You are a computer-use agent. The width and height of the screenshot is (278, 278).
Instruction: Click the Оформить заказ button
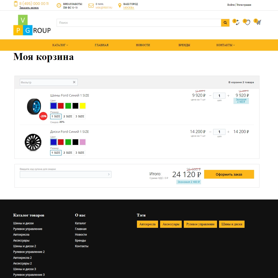[x=229, y=174]
